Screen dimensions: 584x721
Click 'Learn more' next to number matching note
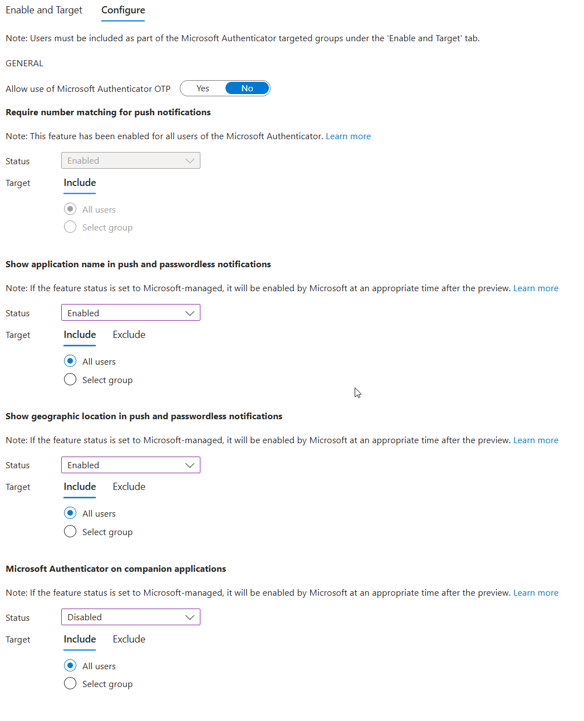tap(348, 136)
